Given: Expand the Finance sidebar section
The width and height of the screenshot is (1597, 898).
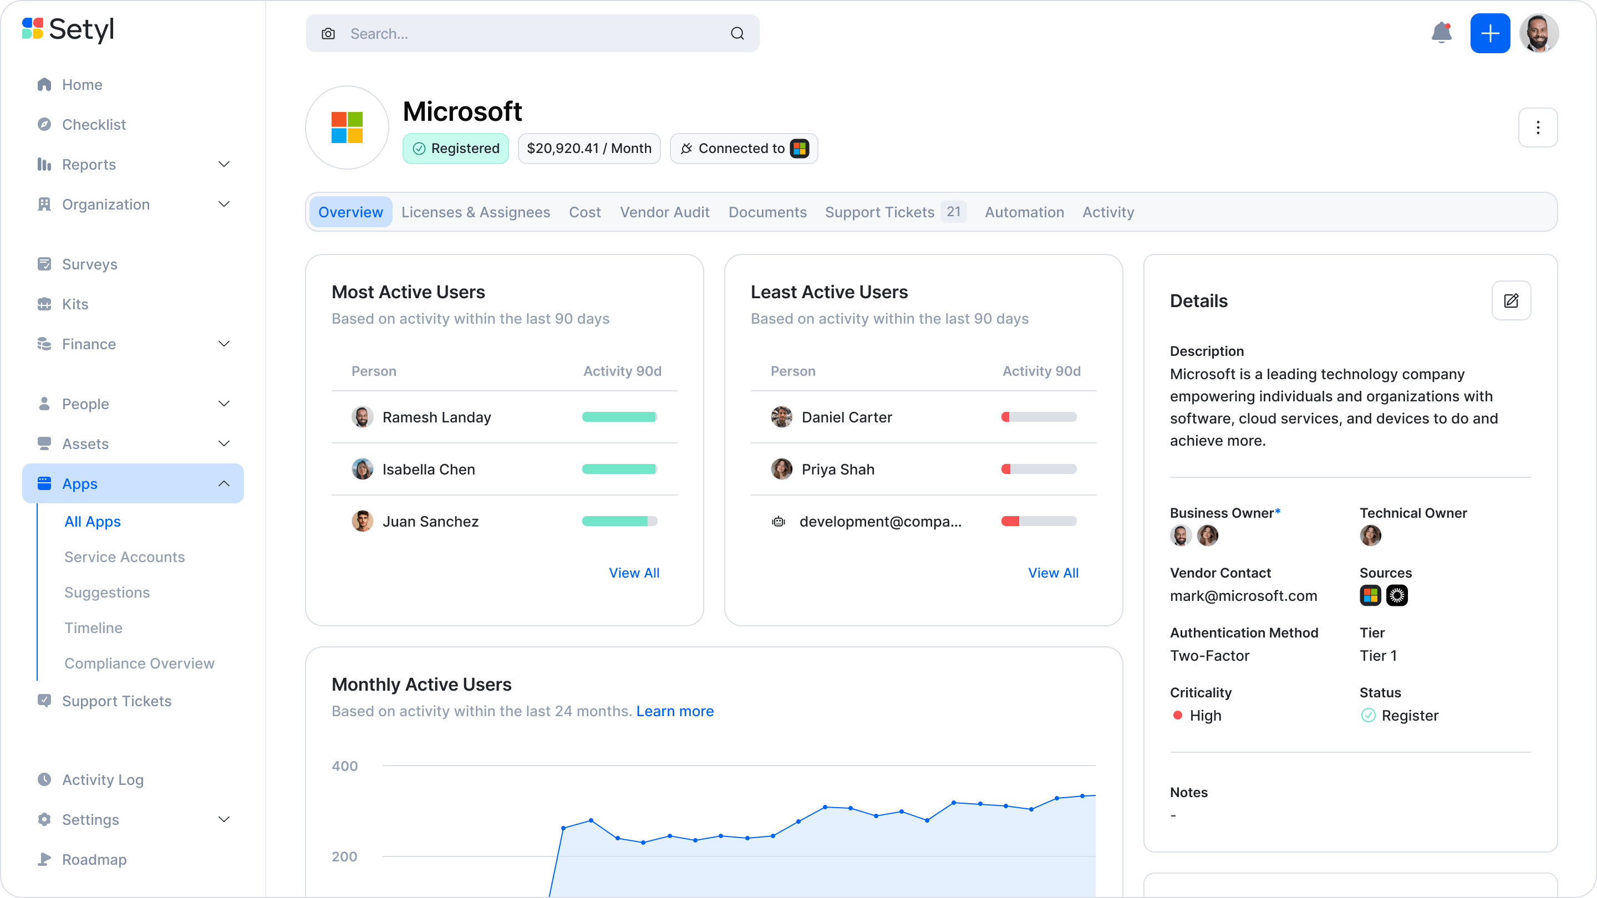Looking at the screenshot, I should (224, 343).
